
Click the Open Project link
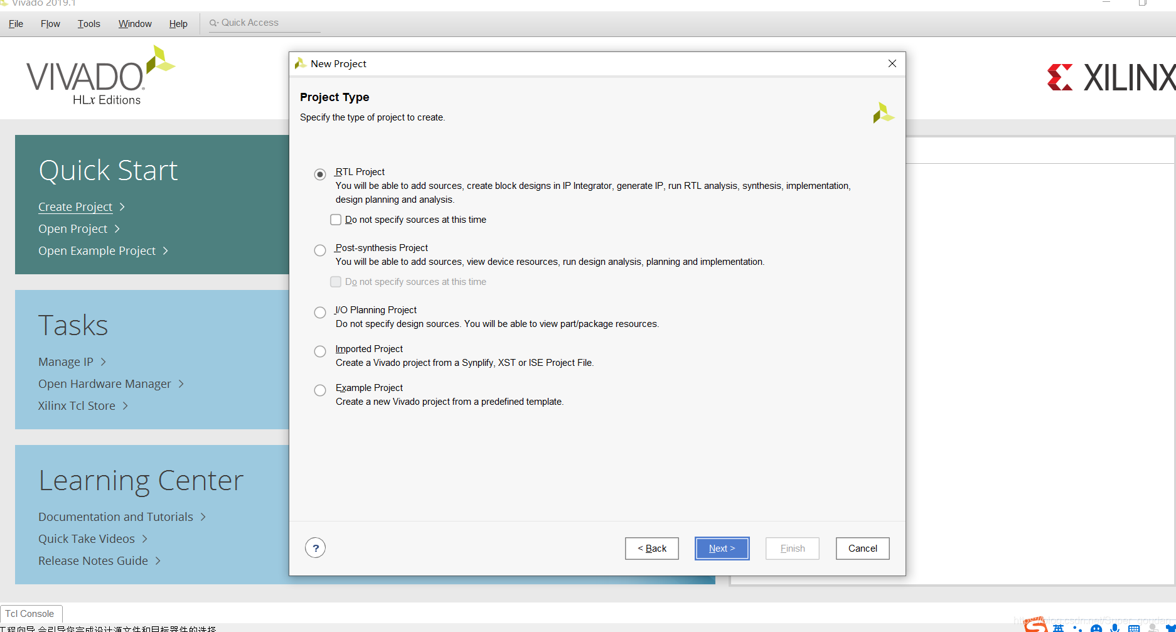(x=73, y=229)
